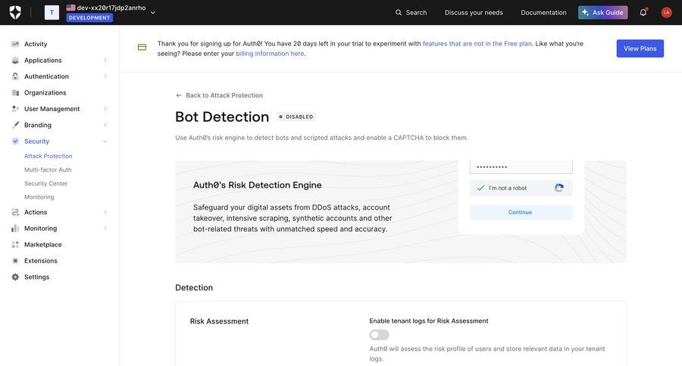682x366 pixels.
Task: Select Marketplace in the sidebar
Action: (42, 244)
